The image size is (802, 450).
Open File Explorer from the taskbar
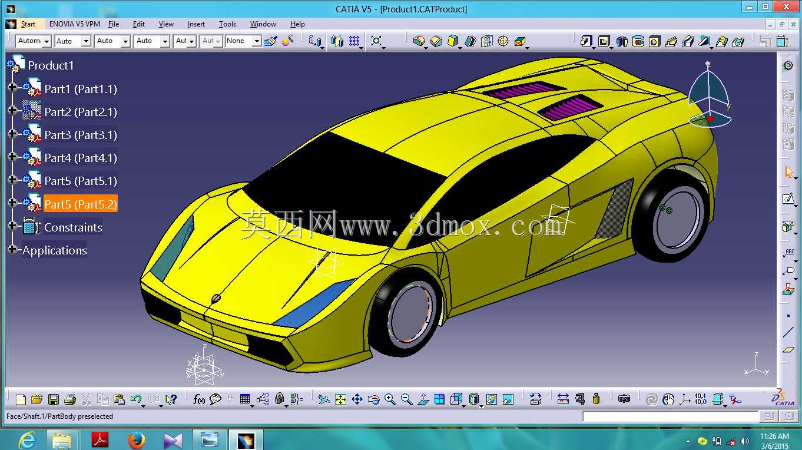tap(62, 440)
